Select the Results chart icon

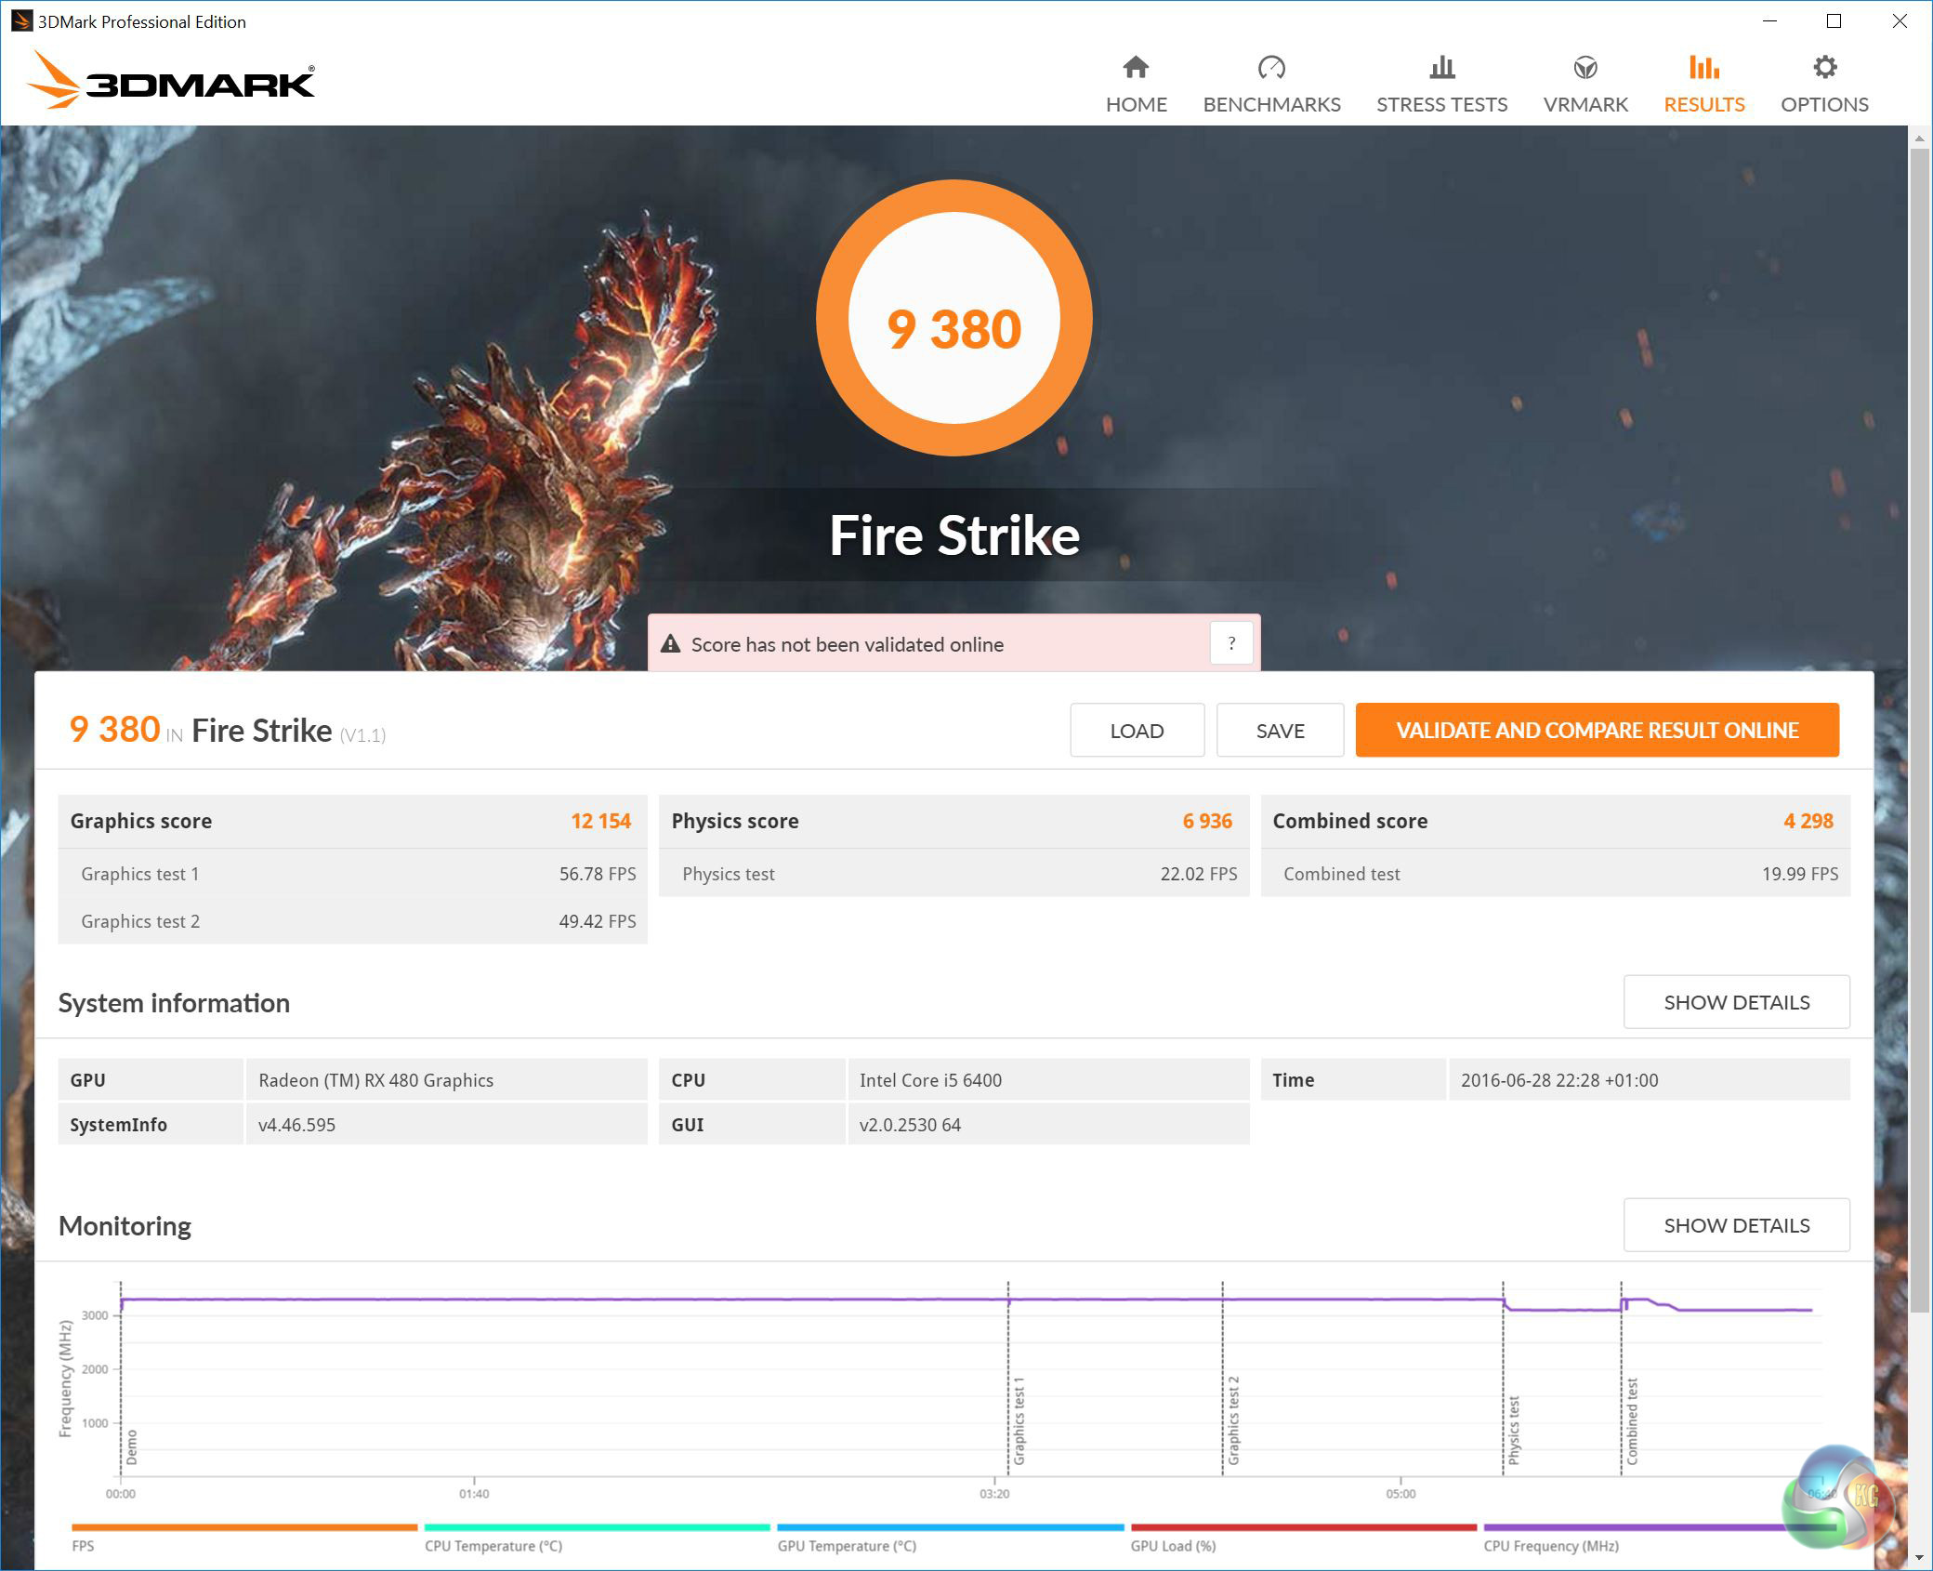(1703, 67)
